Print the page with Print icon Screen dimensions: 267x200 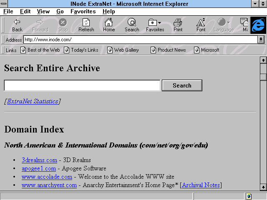[x=178, y=22]
